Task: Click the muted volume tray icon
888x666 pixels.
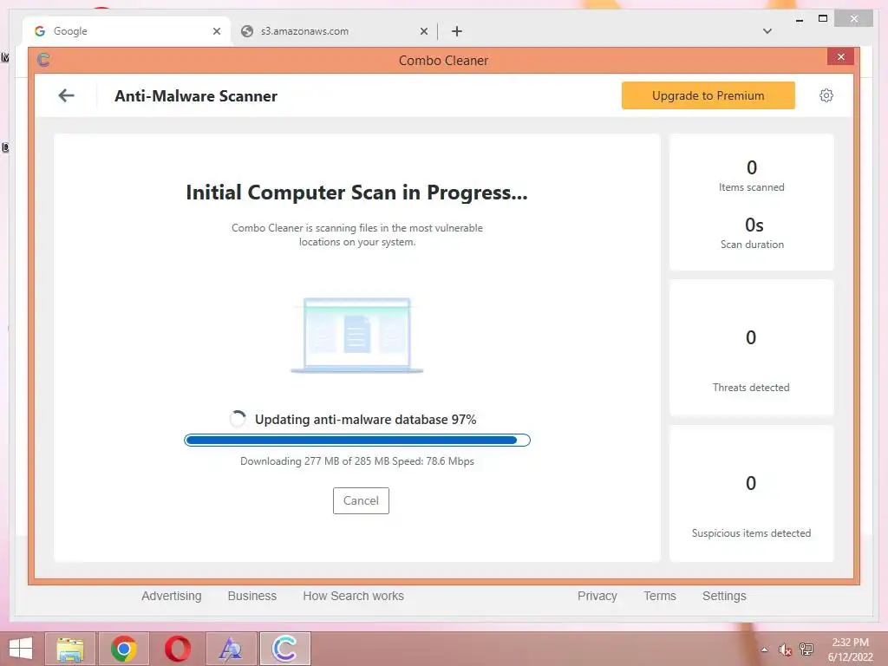Action: (x=785, y=650)
